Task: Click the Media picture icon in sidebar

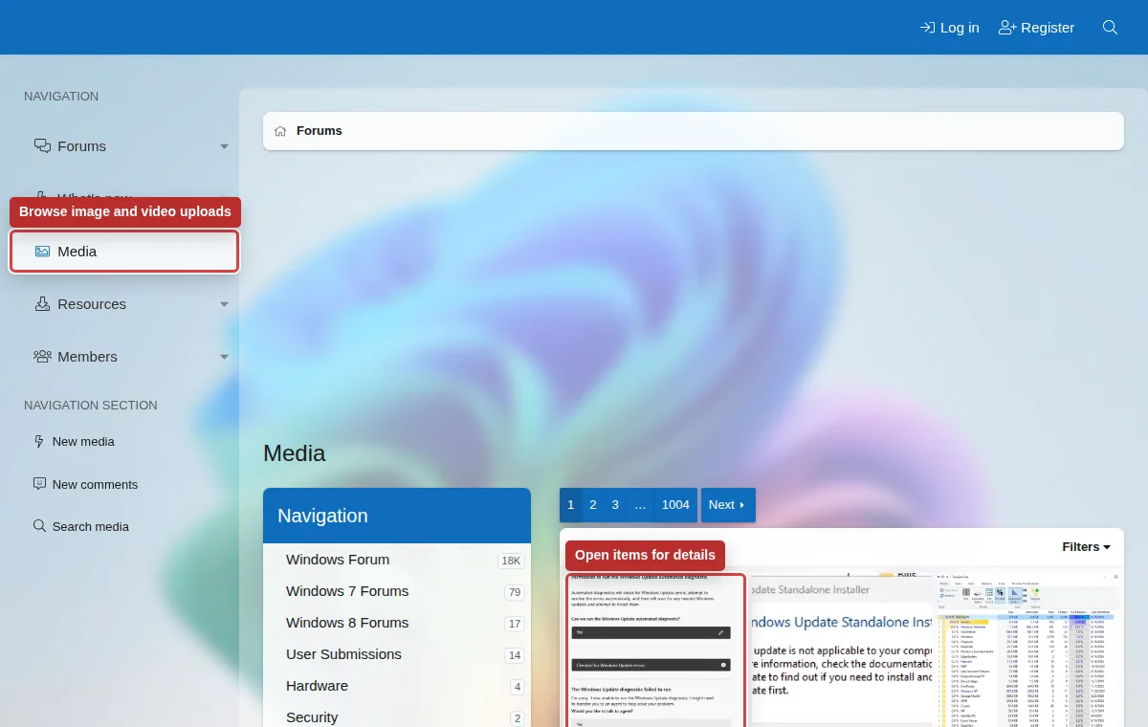Action: pos(42,252)
